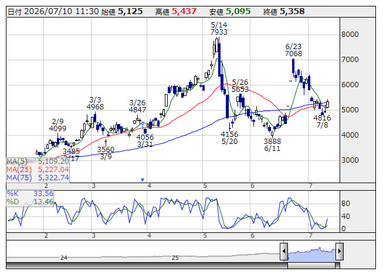Click the year 24 label in navigator
The width and height of the screenshot is (383, 275).
tap(64, 257)
